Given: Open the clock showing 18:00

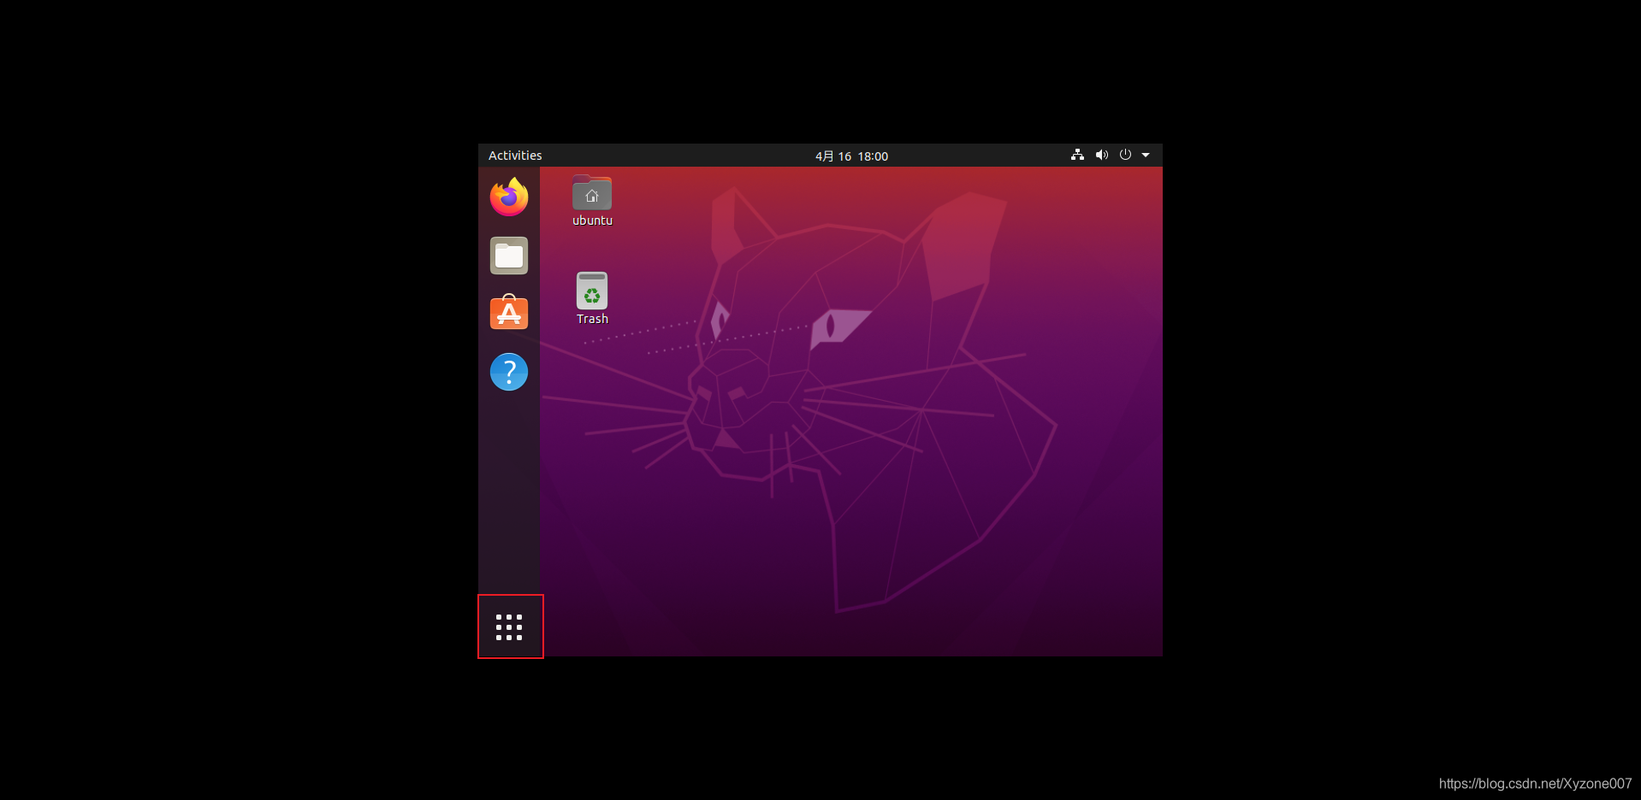Looking at the screenshot, I should [851, 156].
